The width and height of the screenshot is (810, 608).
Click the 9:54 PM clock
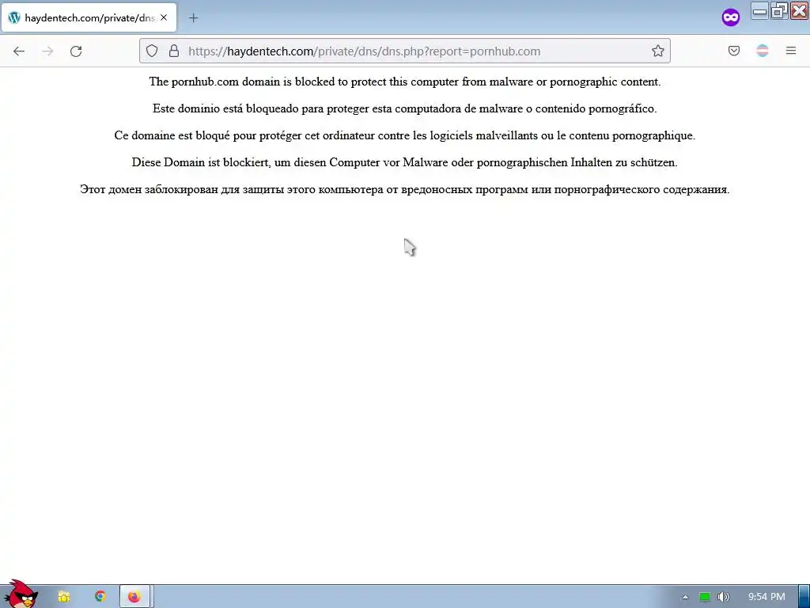[766, 597]
